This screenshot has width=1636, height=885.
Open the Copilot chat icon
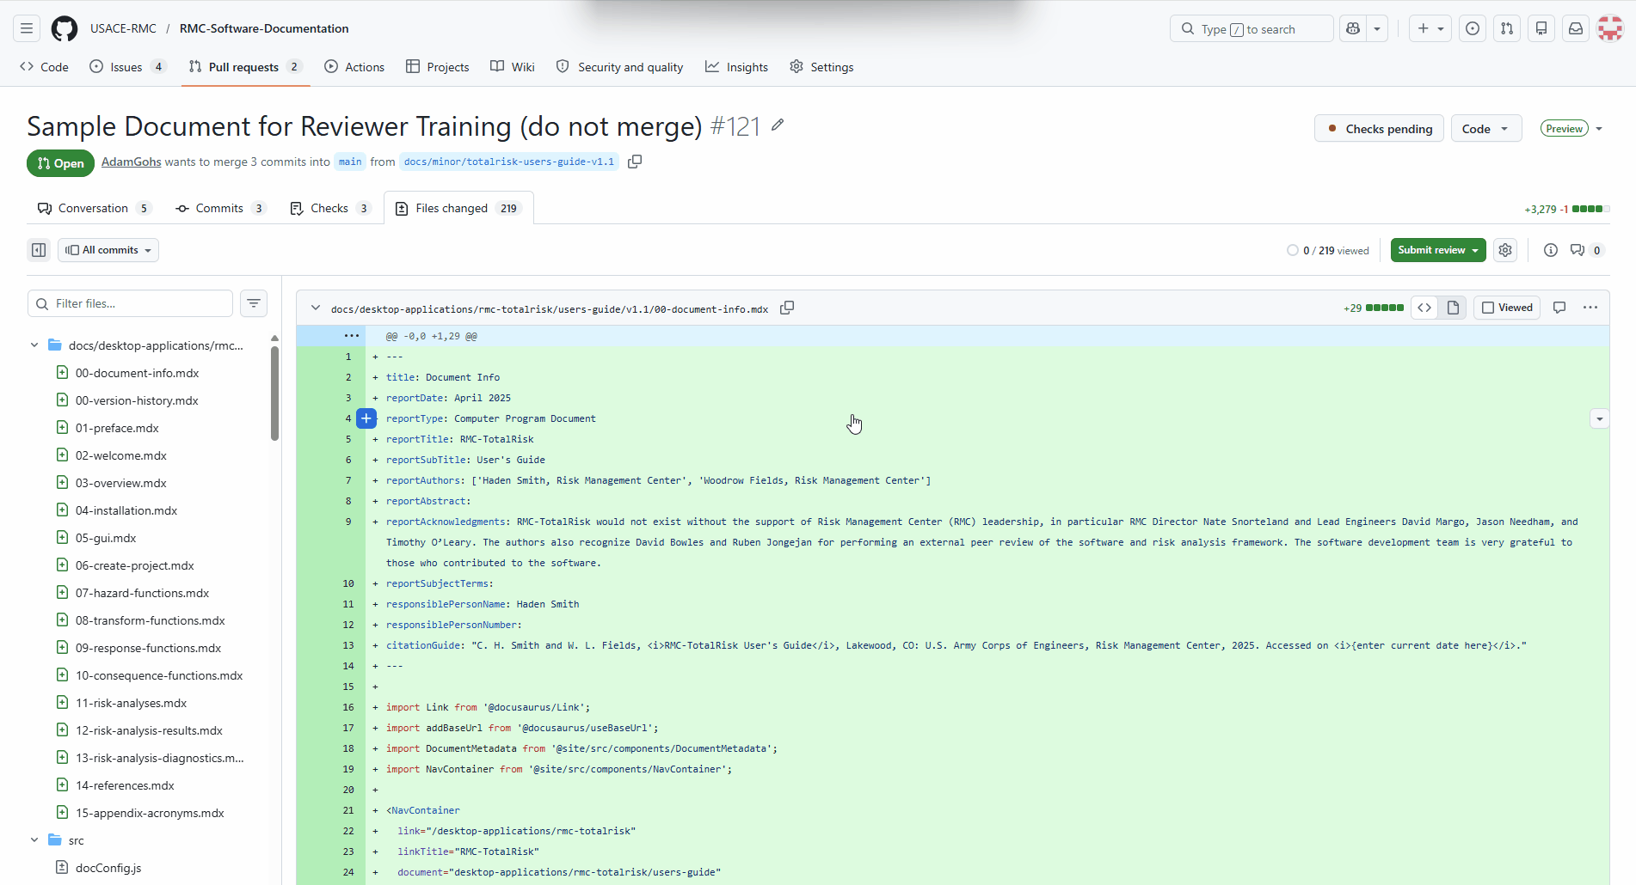(1353, 28)
